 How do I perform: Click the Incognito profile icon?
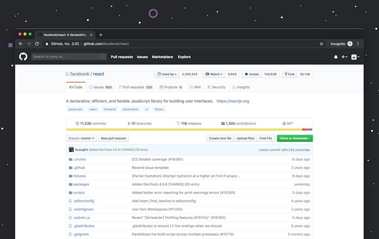(x=350, y=44)
